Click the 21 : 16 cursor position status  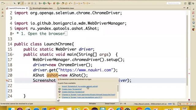[x=123, y=104]
